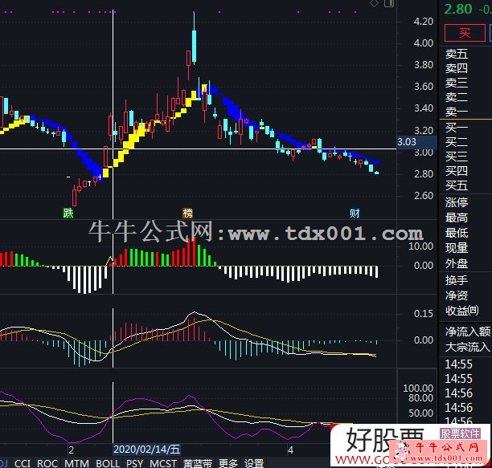Viewport: 492px width, 468px height.
Task: Open the 设置 settings tab
Action: tap(254, 463)
